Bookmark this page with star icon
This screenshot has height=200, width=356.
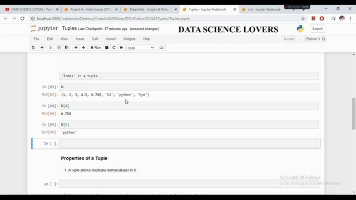303,18
